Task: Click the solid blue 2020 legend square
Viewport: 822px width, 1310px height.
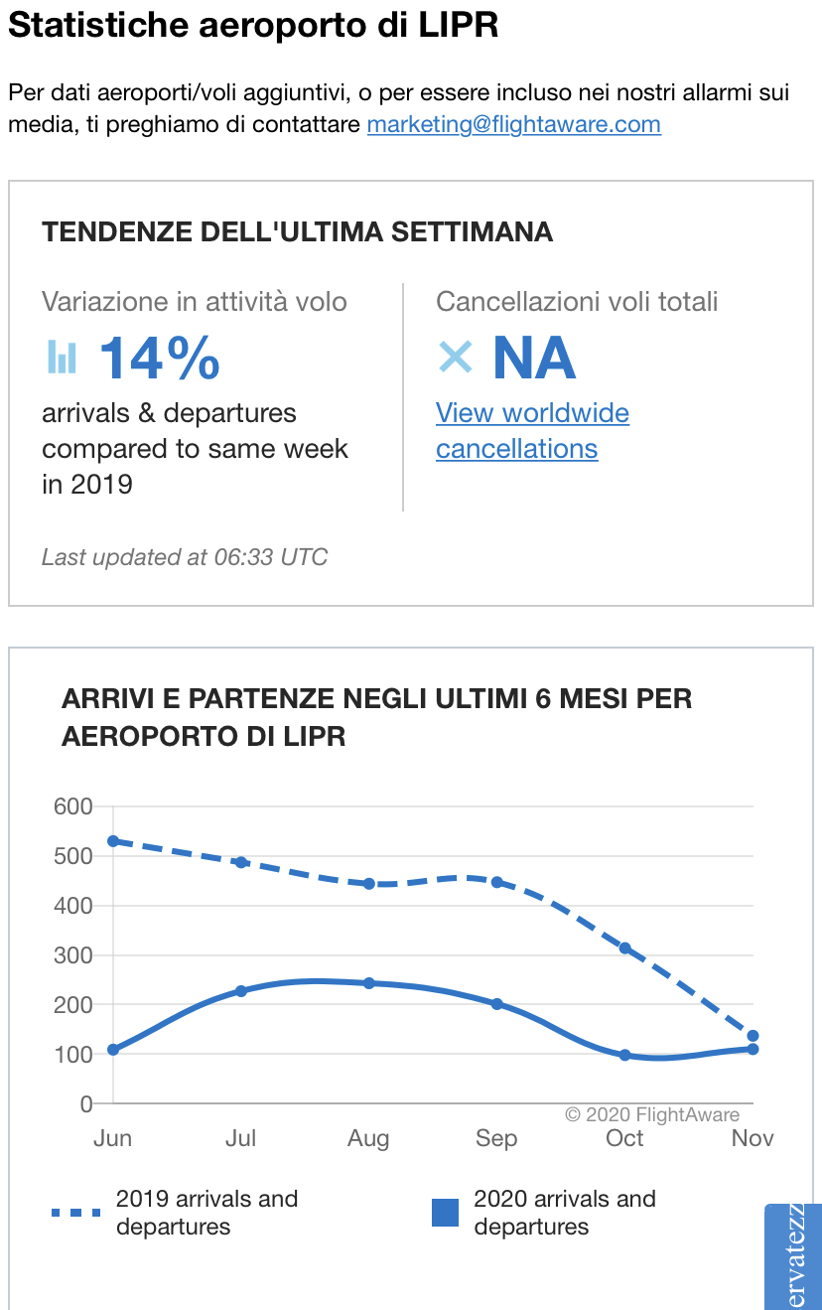Action: coord(446,1213)
